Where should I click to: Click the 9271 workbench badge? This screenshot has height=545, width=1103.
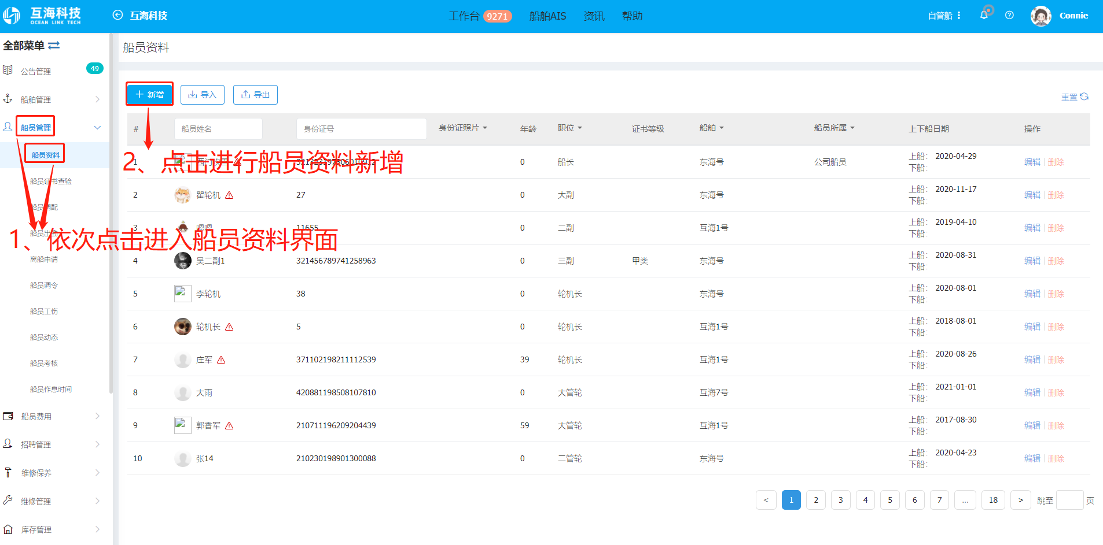click(497, 16)
